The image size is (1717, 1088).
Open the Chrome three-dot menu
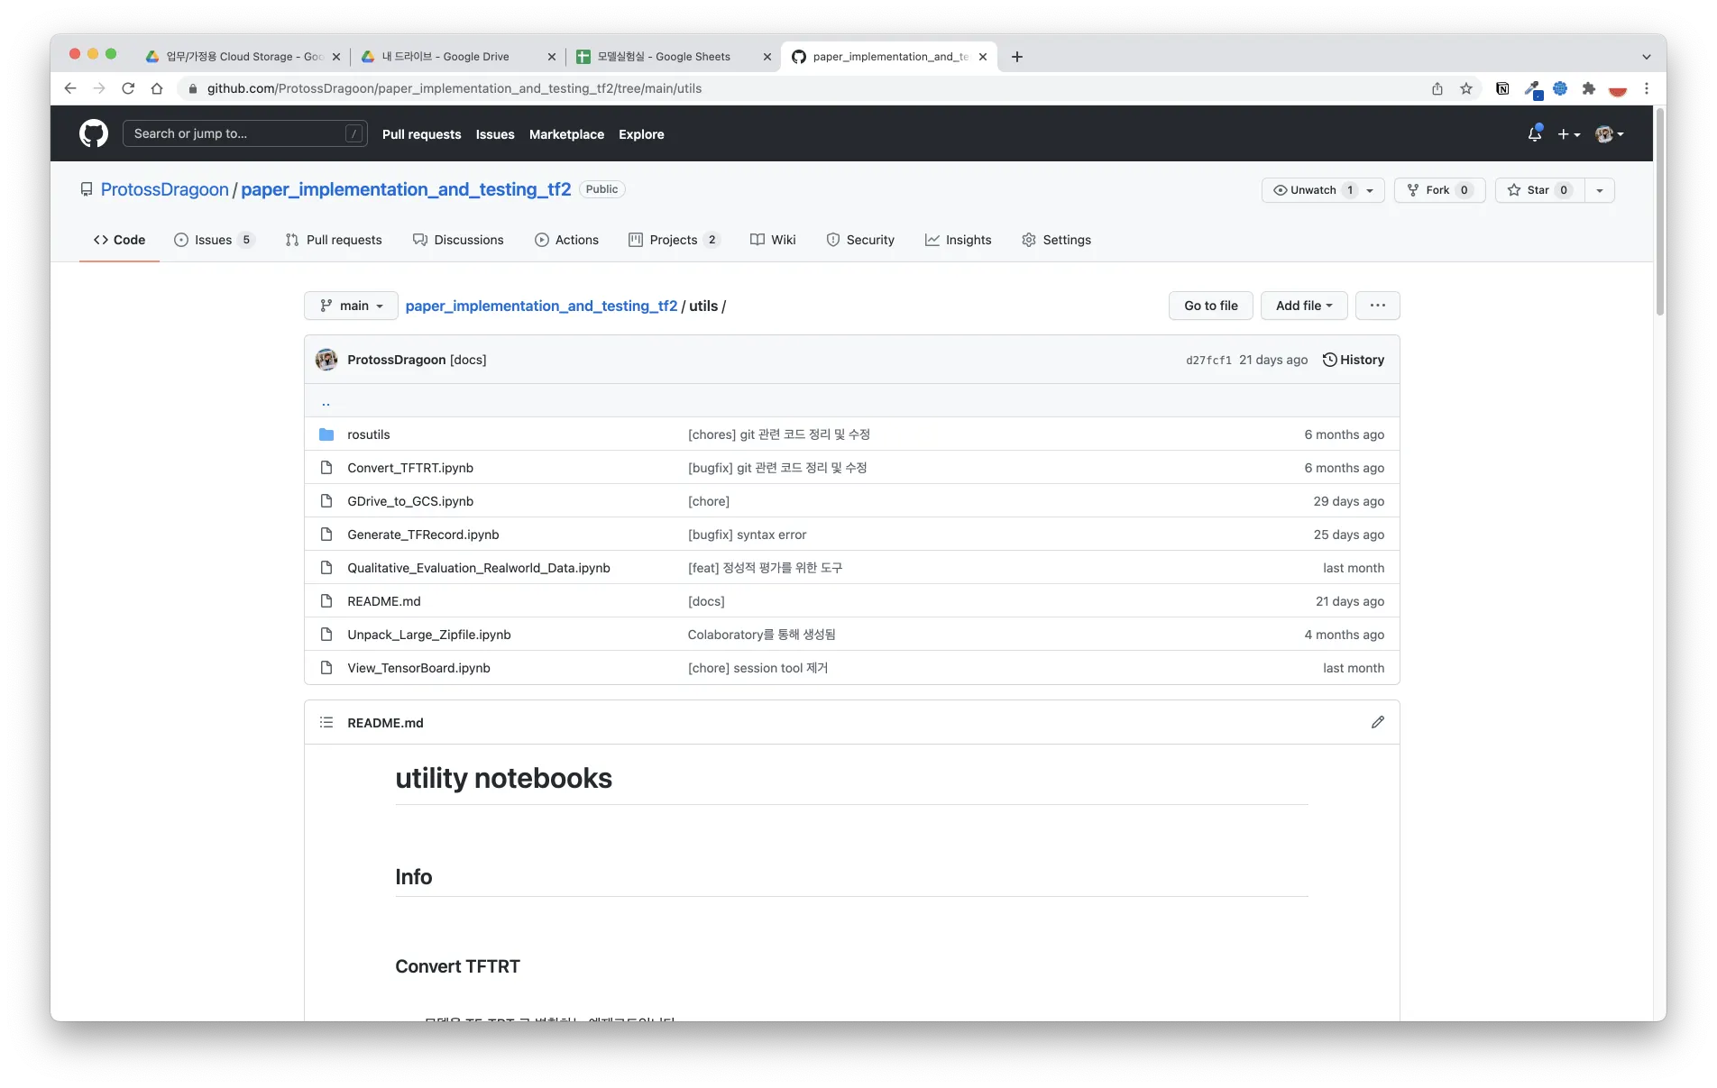coord(1647,88)
